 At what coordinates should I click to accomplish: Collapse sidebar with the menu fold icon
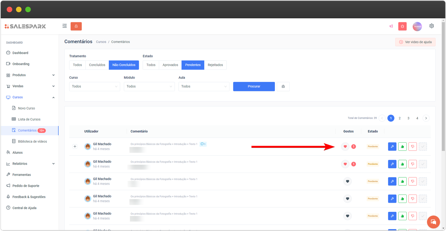pos(65,26)
